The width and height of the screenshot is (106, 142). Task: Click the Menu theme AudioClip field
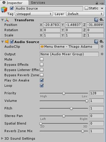[69, 47]
